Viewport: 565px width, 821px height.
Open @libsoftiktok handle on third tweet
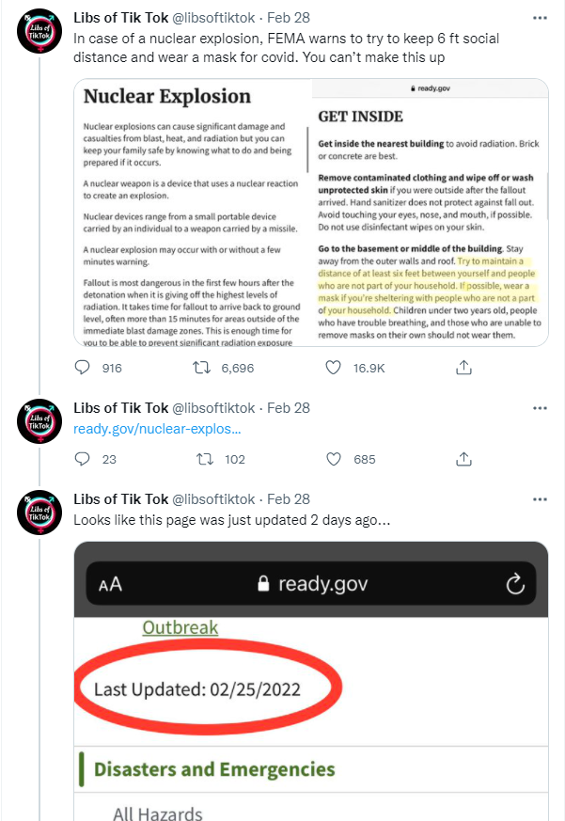(x=214, y=498)
